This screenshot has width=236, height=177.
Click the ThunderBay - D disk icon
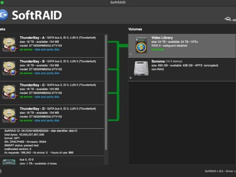click(x=10, y=115)
